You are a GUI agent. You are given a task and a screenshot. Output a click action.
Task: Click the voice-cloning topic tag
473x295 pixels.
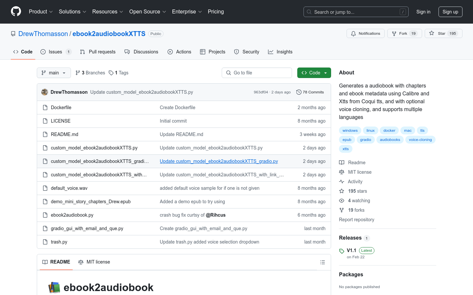[x=420, y=140]
